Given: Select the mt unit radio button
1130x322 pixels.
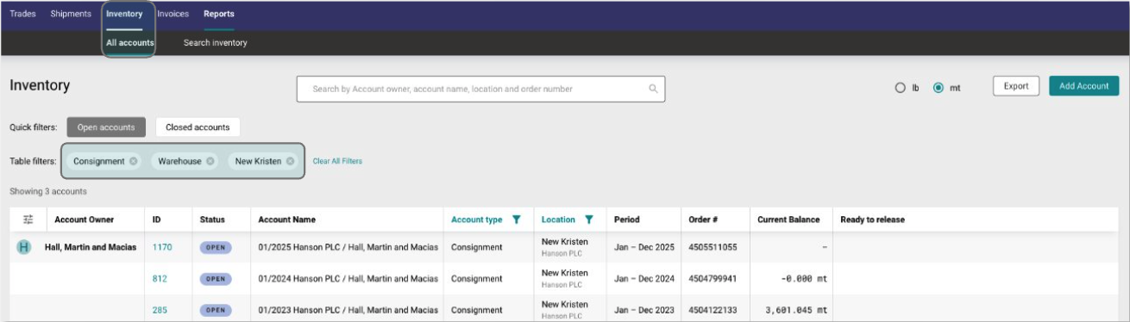Looking at the screenshot, I should pyautogui.click(x=939, y=88).
